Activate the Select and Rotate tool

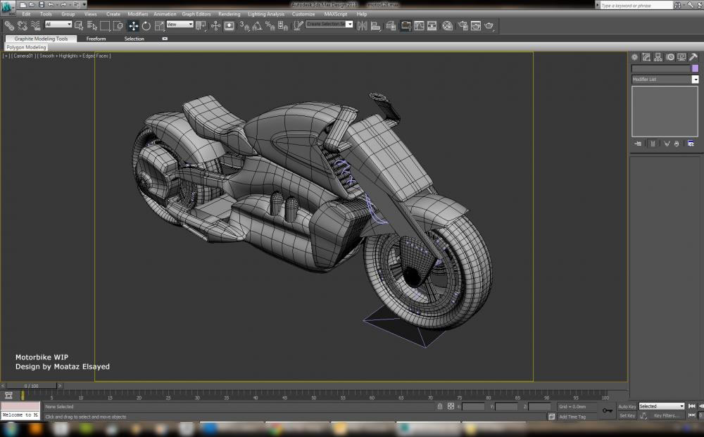[146, 26]
